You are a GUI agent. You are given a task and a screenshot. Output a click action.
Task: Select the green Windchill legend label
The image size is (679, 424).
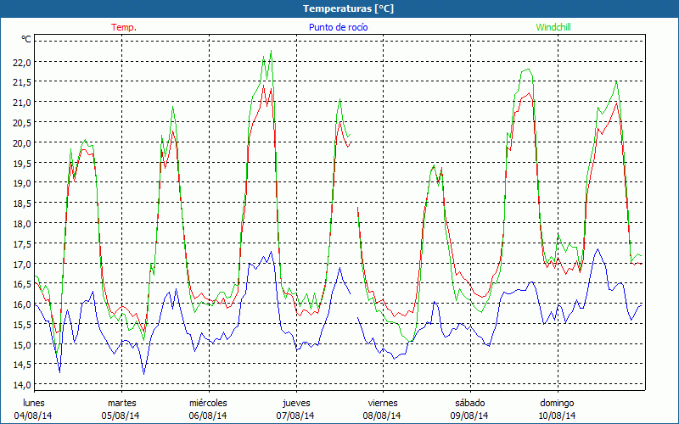(x=555, y=27)
